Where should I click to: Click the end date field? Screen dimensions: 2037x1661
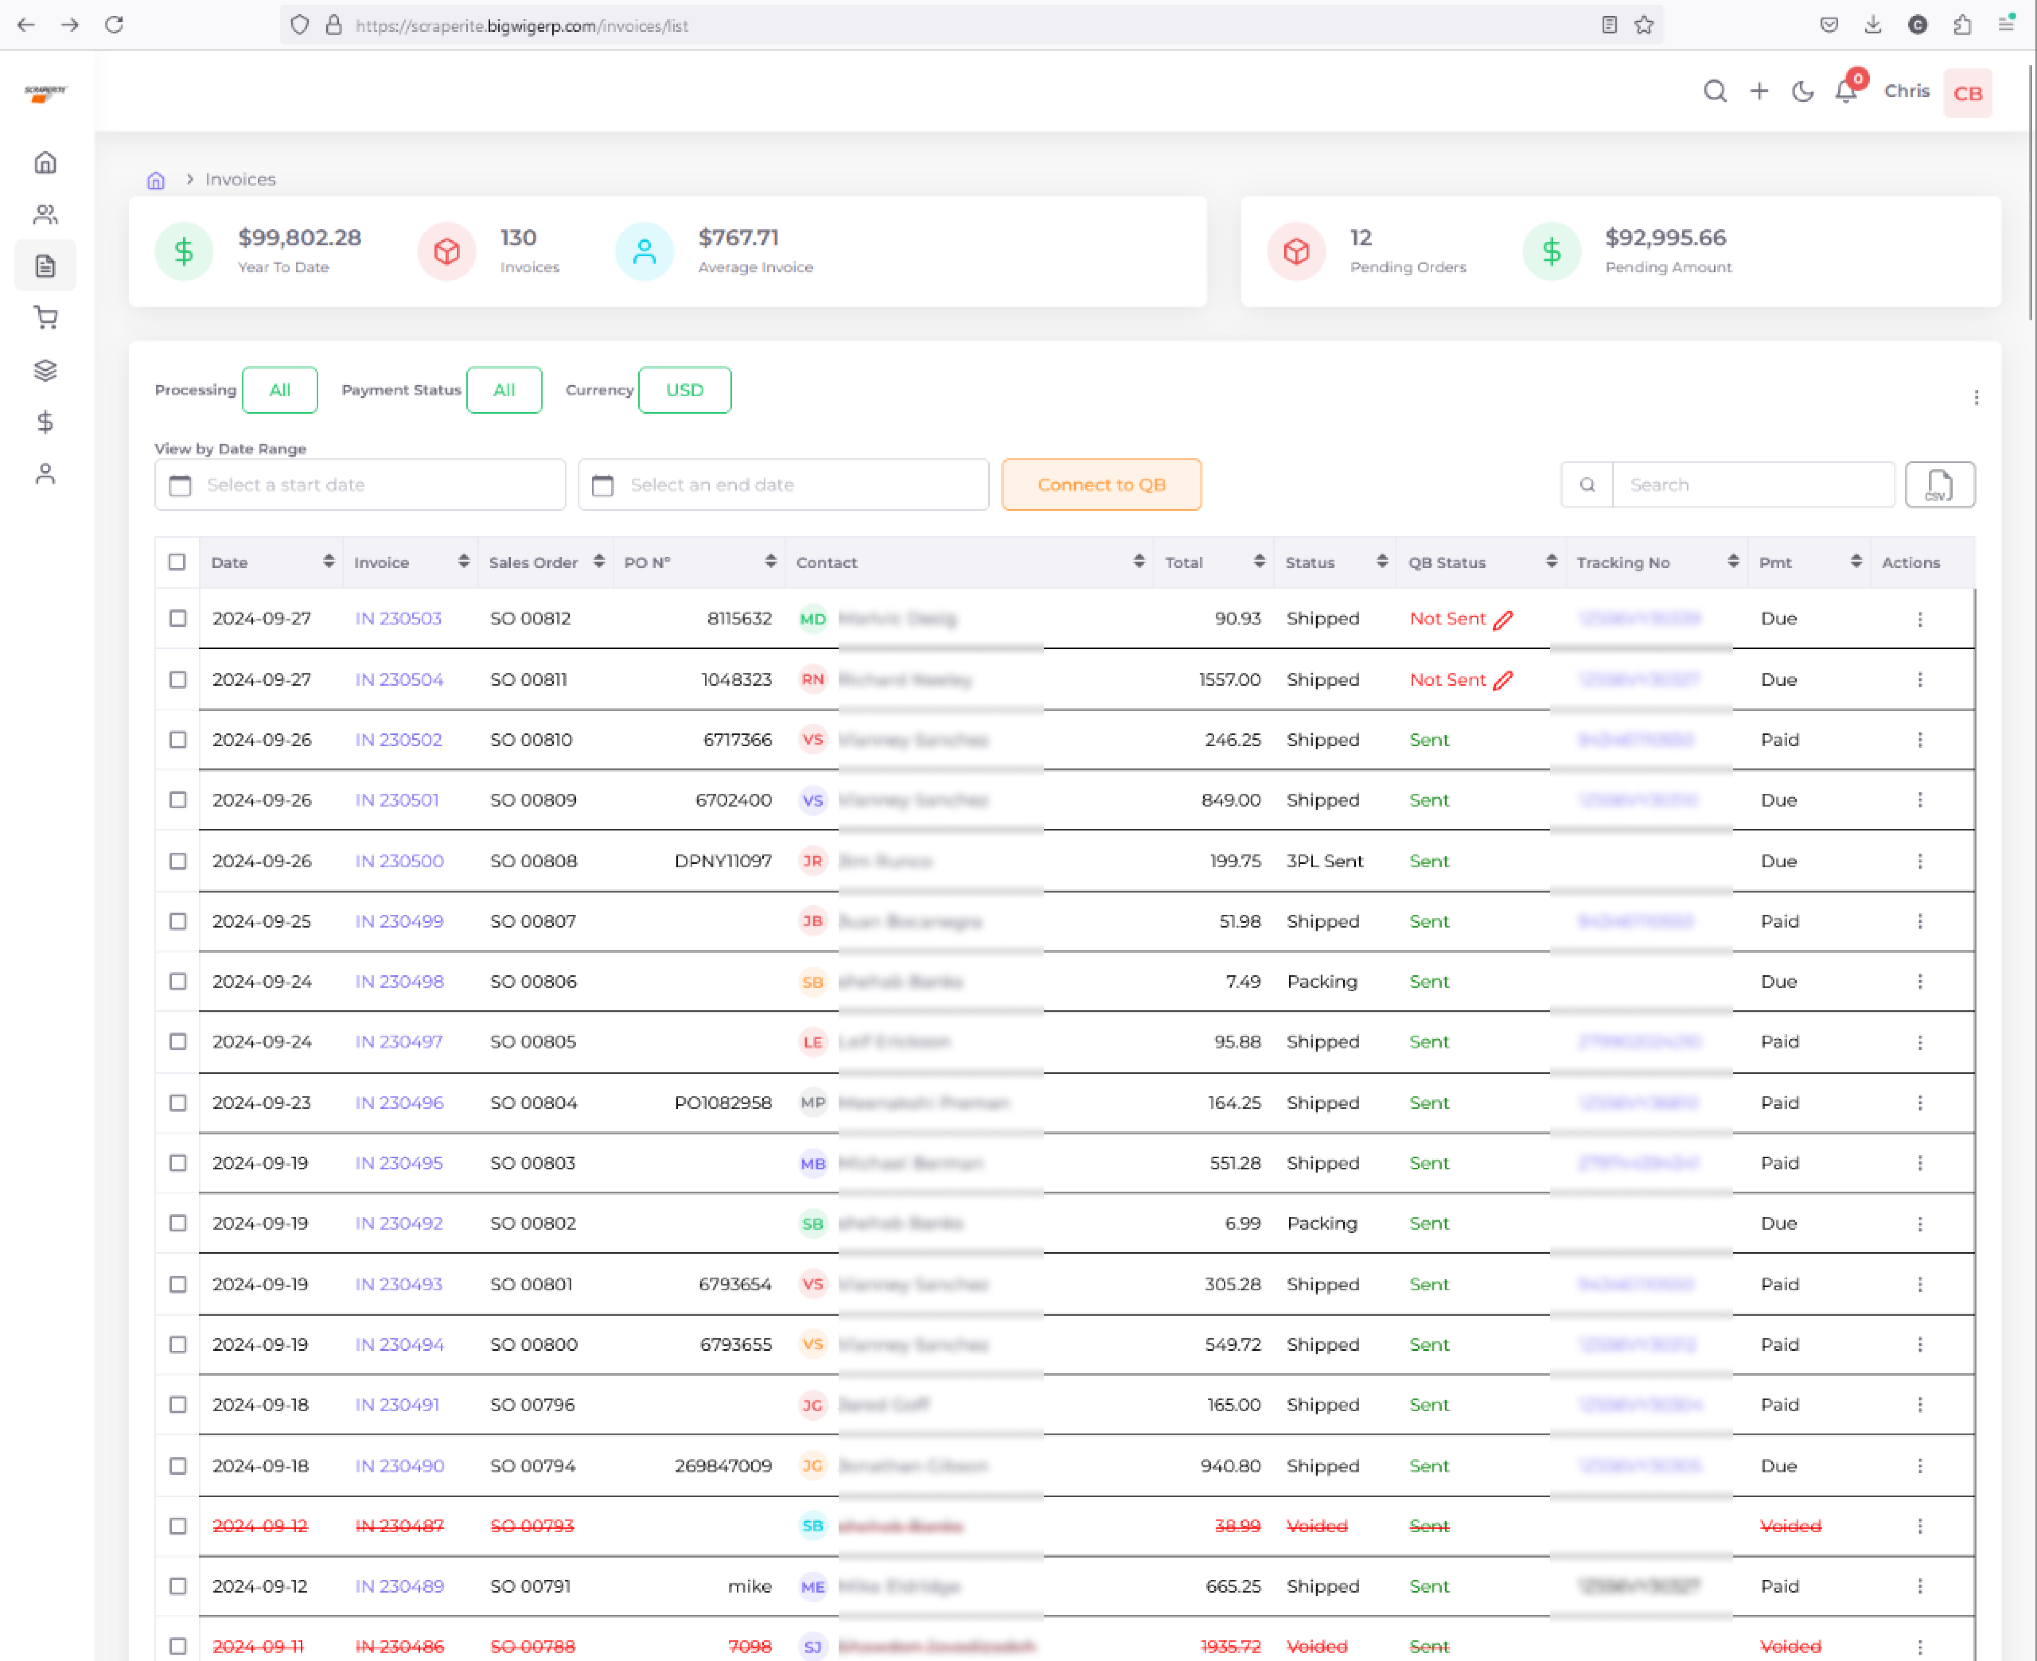click(x=782, y=485)
